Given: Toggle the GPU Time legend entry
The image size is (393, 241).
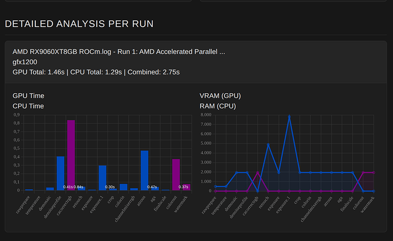Looking at the screenshot, I should [x=28, y=95].
